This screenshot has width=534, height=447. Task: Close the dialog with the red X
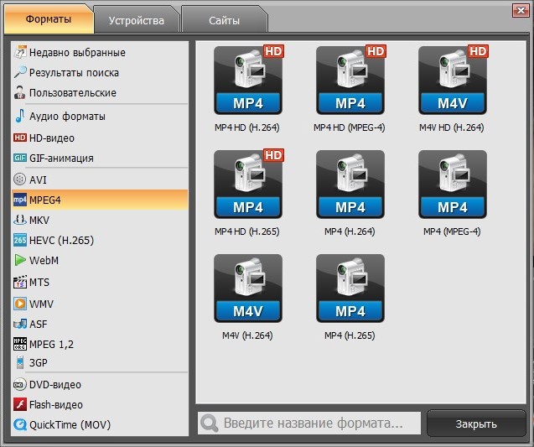coord(521,11)
